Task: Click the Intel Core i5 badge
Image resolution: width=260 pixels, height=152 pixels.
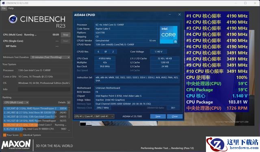Action: point(169,35)
